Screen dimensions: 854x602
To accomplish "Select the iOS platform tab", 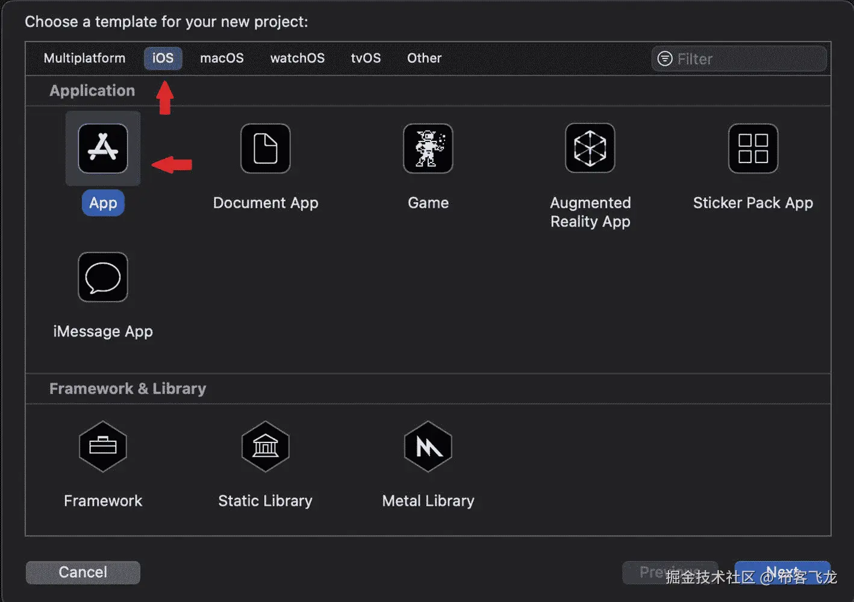I will [163, 58].
